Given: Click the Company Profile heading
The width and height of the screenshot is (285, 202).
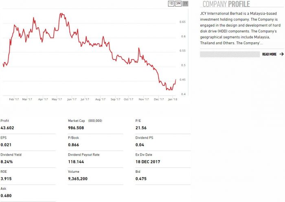Looking at the screenshot, I should tap(226, 4).
